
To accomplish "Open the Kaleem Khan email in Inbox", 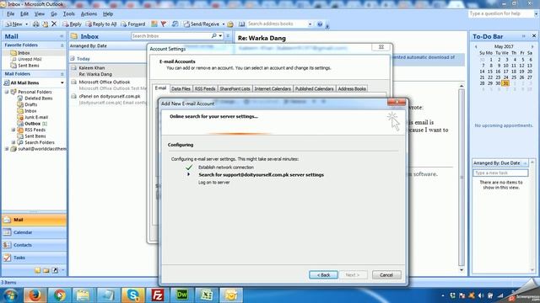I will click(108, 71).
